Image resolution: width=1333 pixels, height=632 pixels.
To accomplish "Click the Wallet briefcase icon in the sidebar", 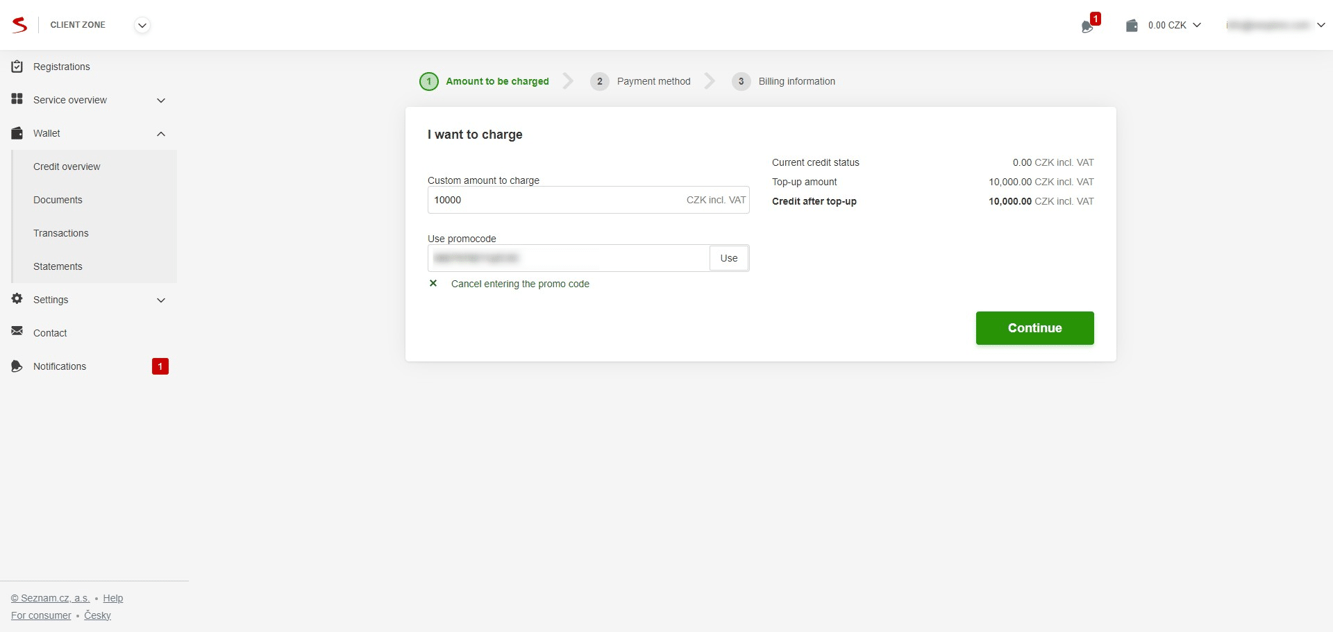I will point(17,133).
